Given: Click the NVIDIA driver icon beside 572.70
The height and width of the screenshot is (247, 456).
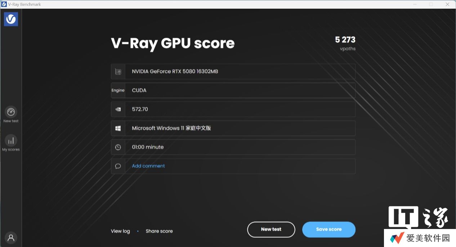Looking at the screenshot, I should pos(118,109).
